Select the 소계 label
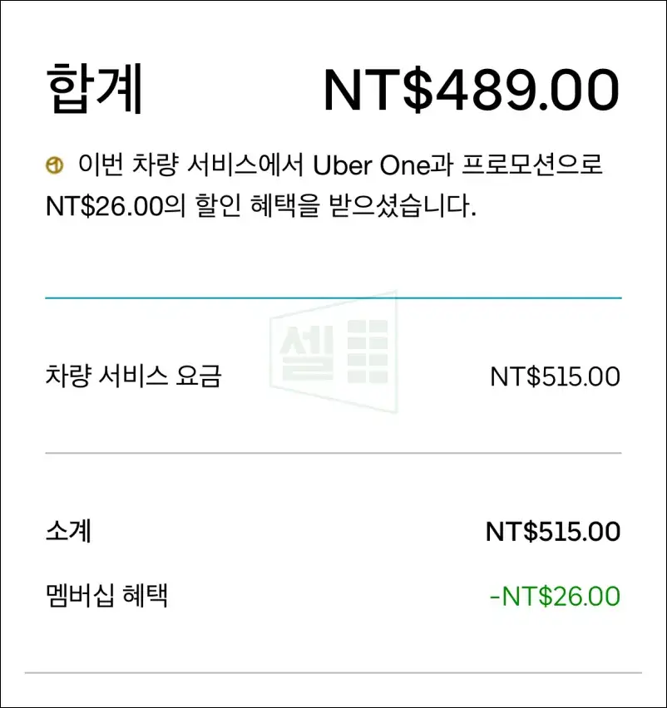Viewport: 667px width, 708px height. tap(69, 531)
